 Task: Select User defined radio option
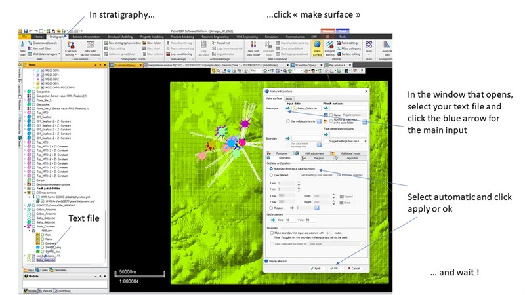[x=271, y=175]
